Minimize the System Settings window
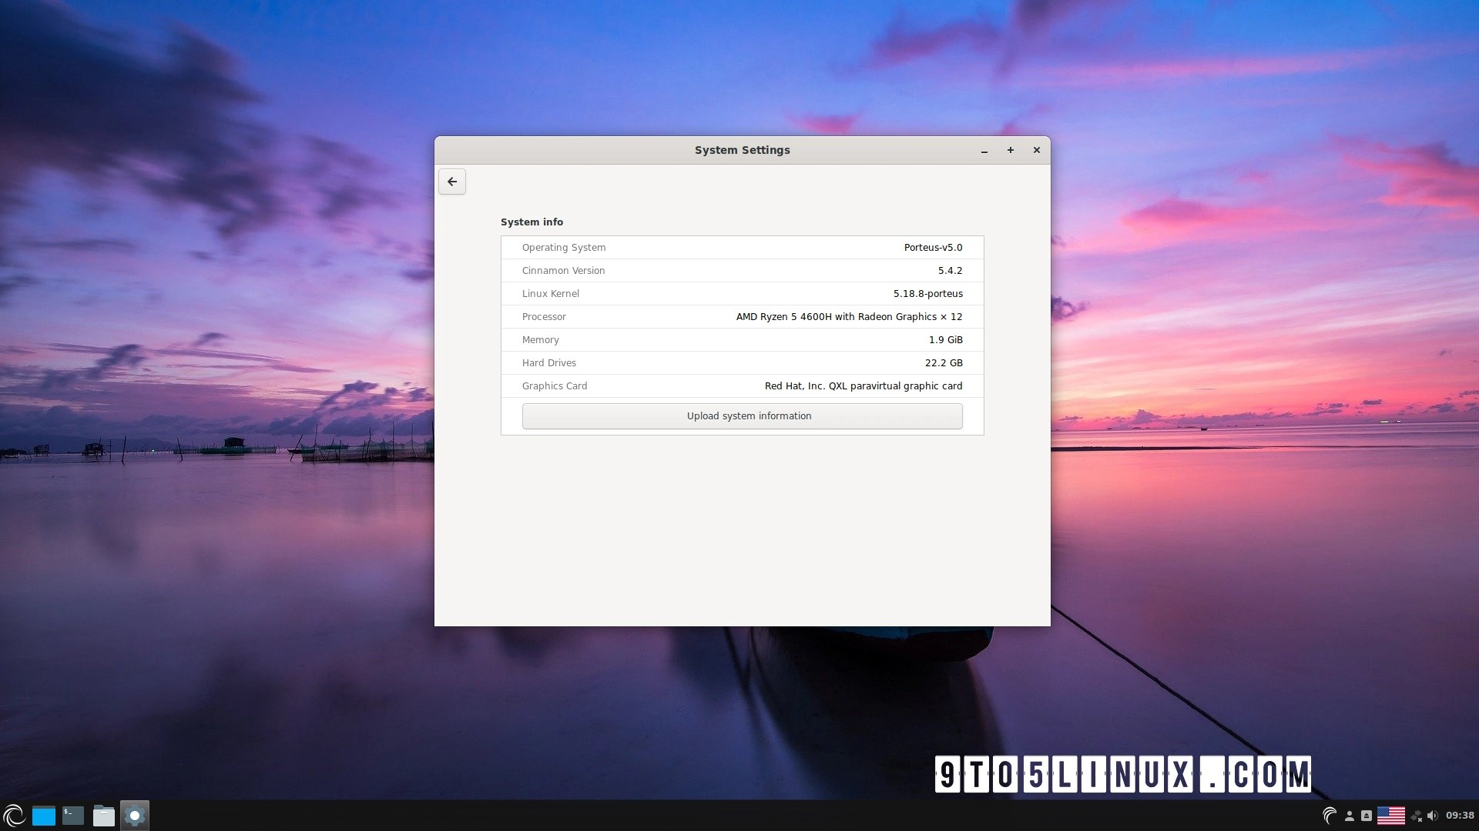 [x=984, y=151]
